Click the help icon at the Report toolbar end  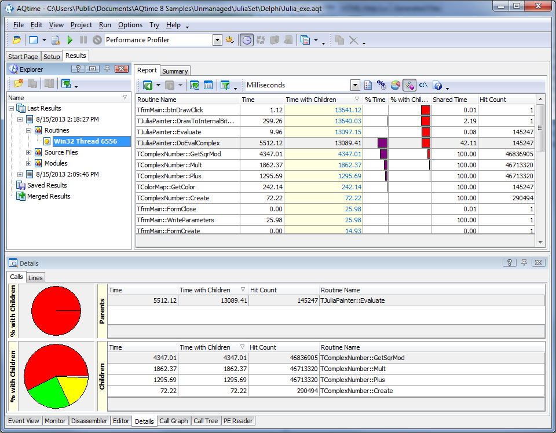click(438, 85)
